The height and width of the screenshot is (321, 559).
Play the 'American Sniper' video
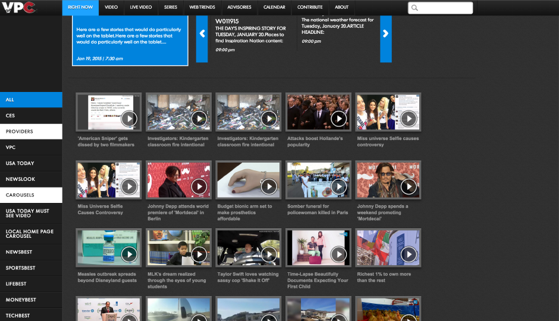point(129,119)
